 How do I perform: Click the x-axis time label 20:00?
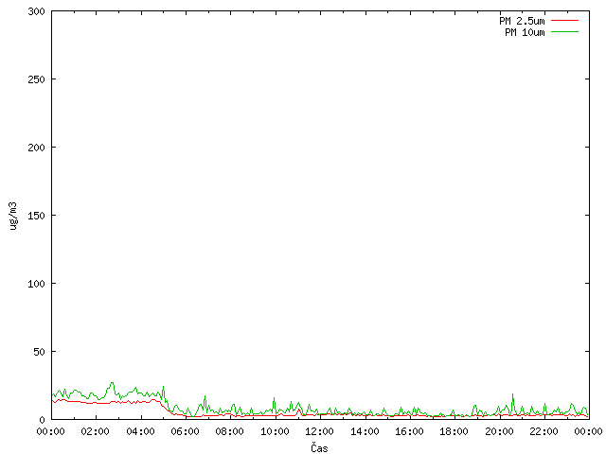pyautogui.click(x=499, y=431)
